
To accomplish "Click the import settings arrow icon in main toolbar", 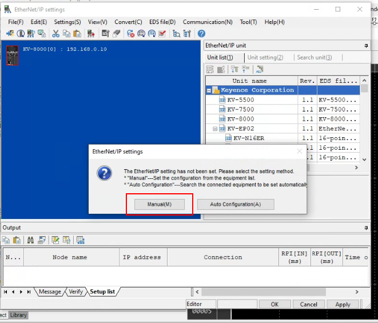I will 10,34.
